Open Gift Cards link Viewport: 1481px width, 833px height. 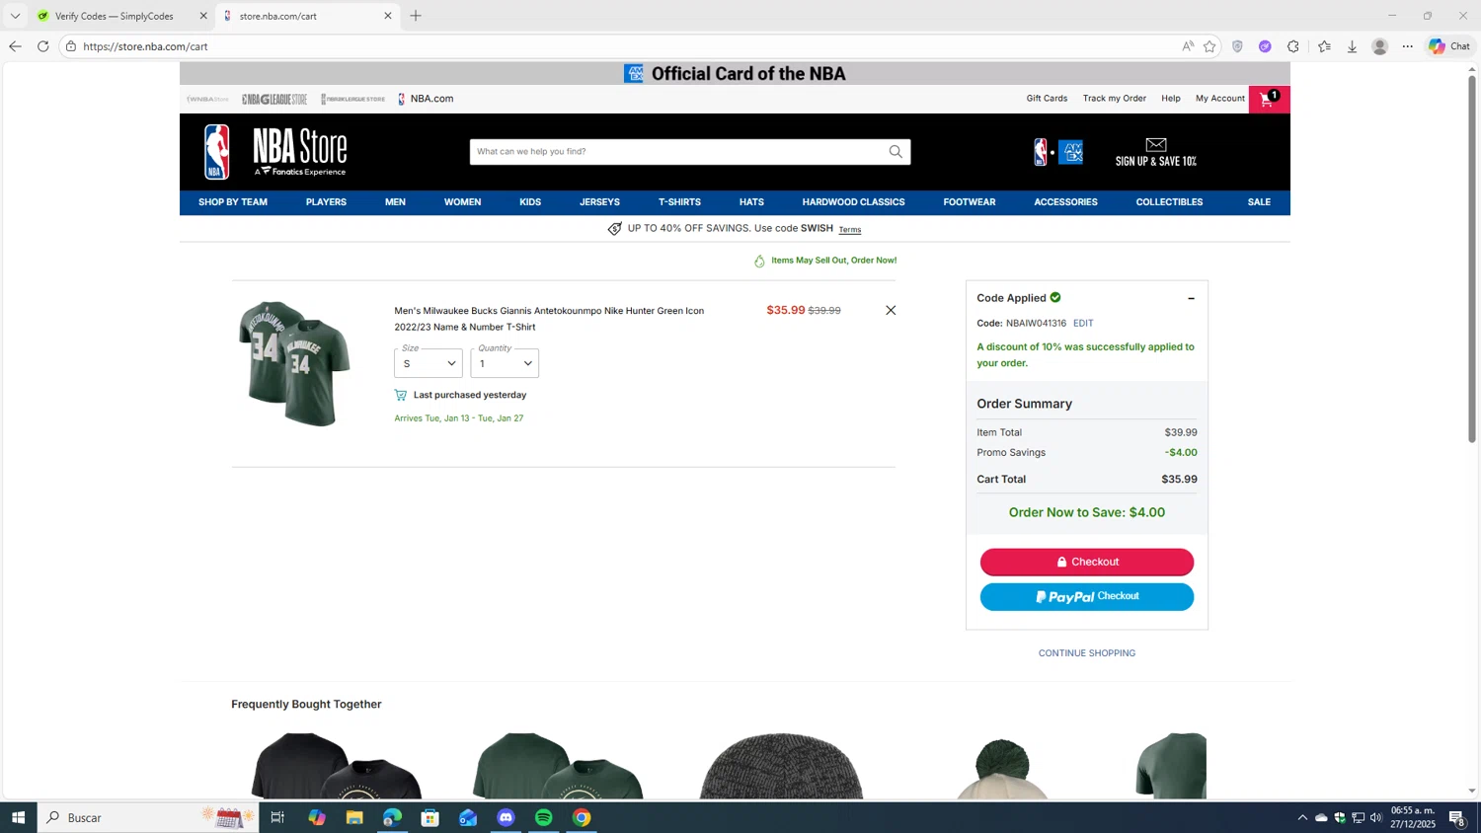point(1047,99)
